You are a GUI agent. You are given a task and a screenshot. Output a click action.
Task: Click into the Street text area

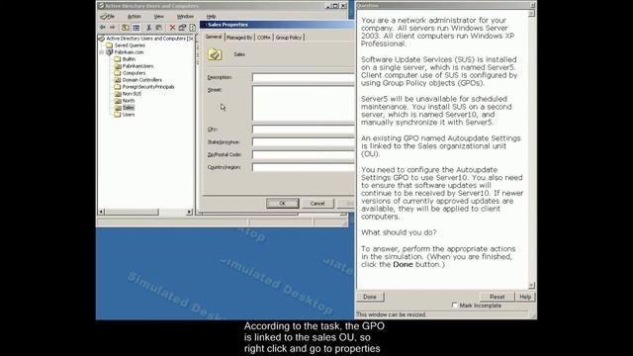pyautogui.click(x=304, y=103)
